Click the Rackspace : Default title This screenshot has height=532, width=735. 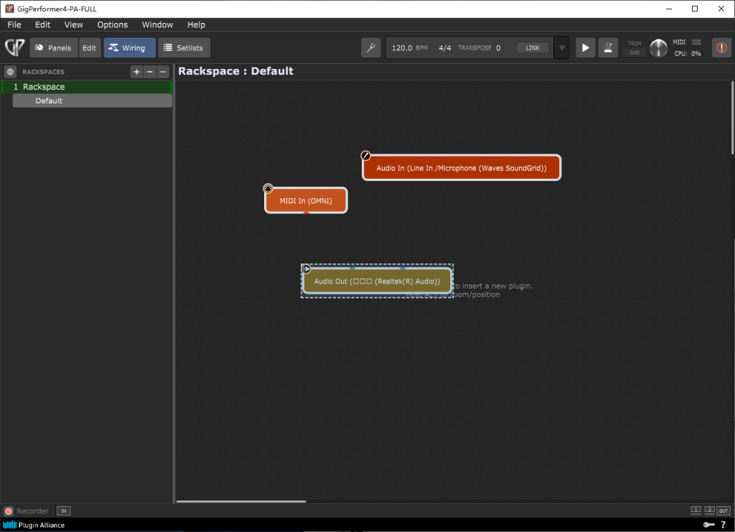tap(235, 71)
